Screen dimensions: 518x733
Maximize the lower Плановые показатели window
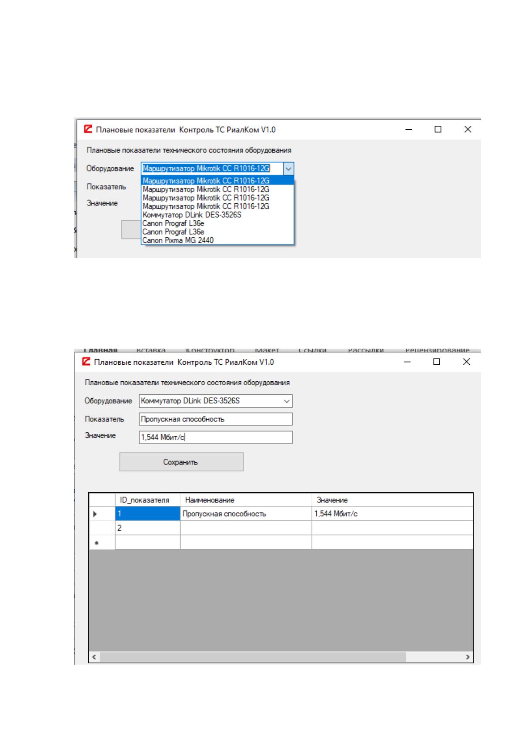click(437, 362)
